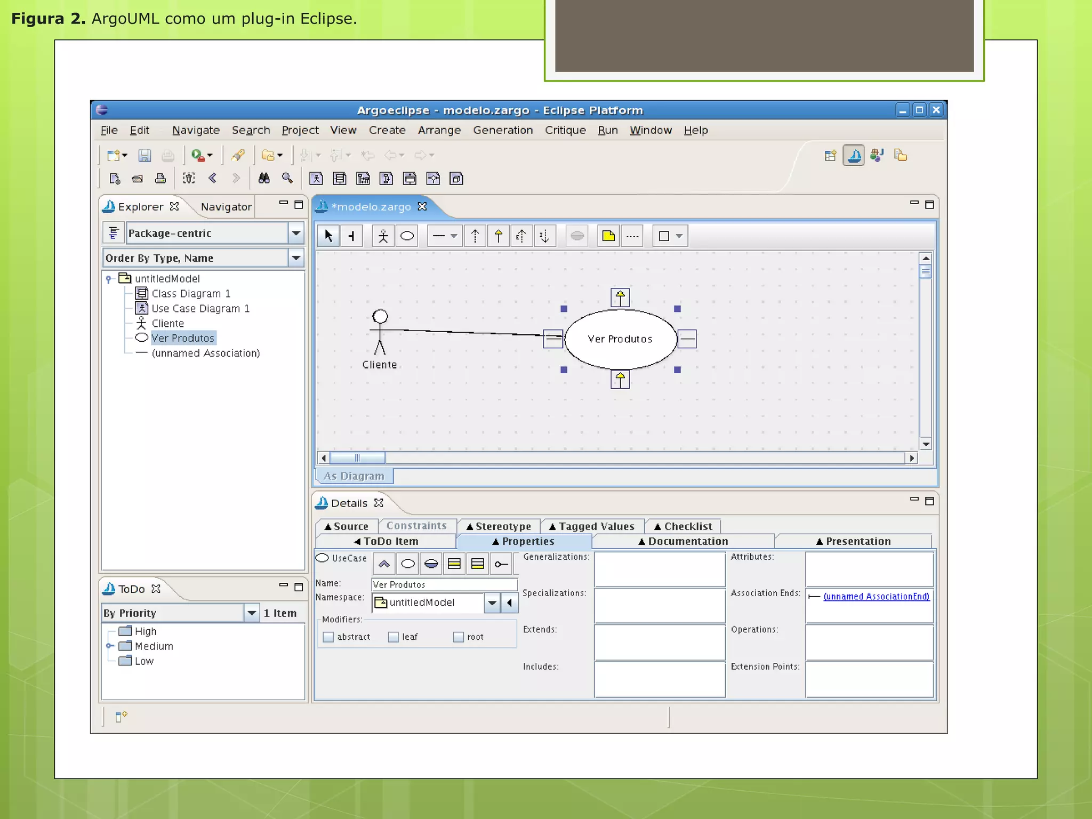Click the namespace navigate arrow button
The width and height of the screenshot is (1092, 819).
click(x=510, y=603)
